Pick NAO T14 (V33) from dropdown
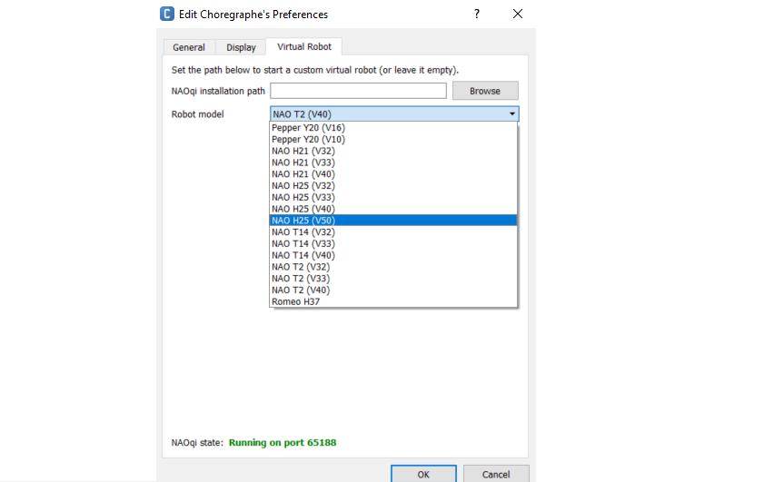Image resolution: width=764 pixels, height=482 pixels. coord(393,244)
